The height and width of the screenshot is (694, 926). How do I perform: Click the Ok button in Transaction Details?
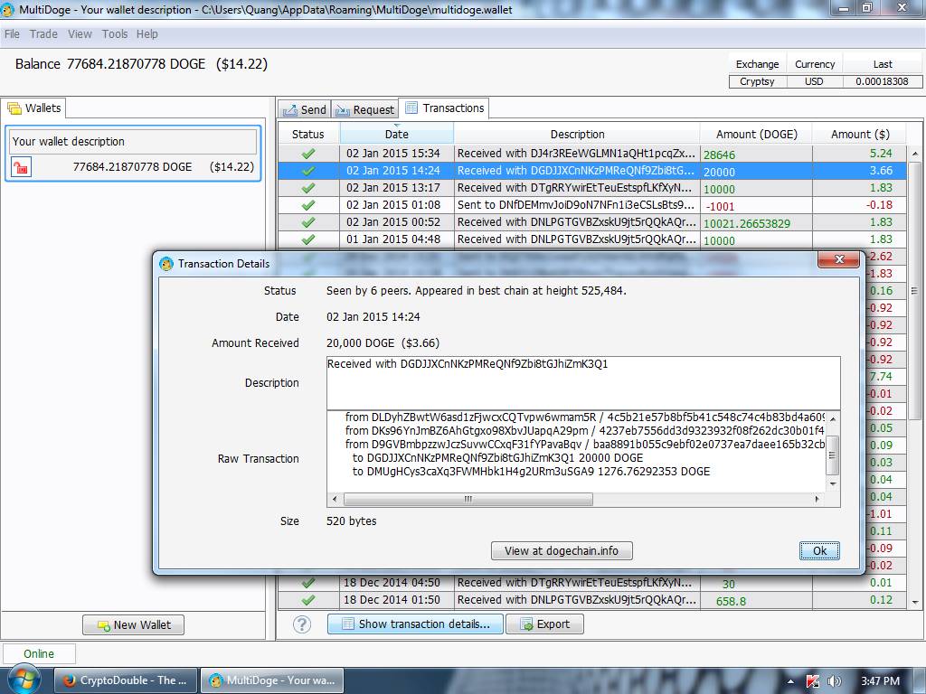pos(819,550)
